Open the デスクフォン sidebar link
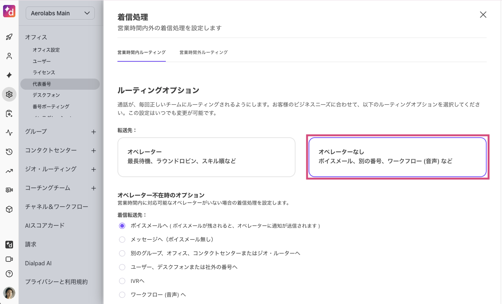502x304 pixels. 46,95
